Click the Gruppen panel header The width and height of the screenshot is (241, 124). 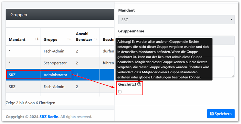pos(60,15)
